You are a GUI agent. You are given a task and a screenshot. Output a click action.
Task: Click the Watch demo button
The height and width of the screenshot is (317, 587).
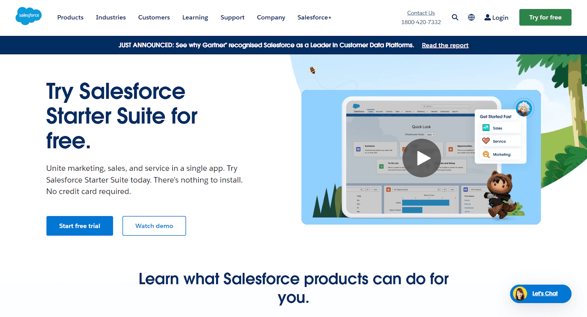[154, 226]
